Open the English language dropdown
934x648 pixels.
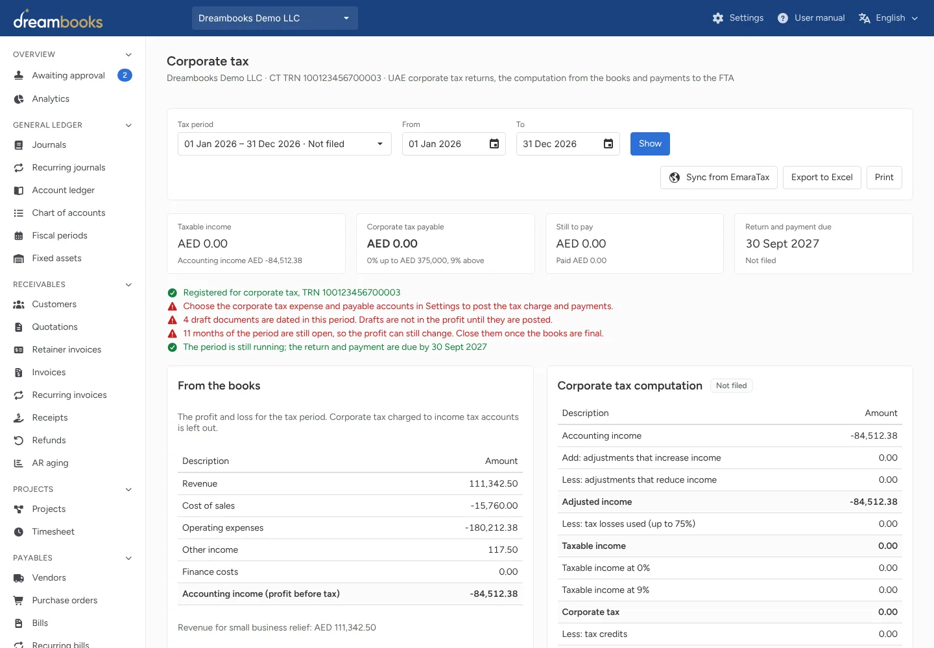888,18
